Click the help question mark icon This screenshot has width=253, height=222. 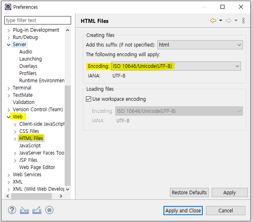[x=12, y=210]
